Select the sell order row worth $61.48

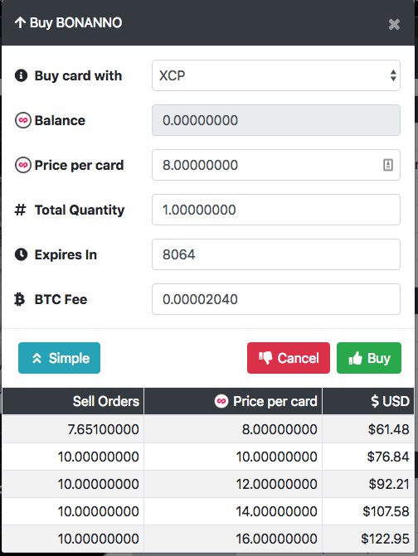click(208, 429)
